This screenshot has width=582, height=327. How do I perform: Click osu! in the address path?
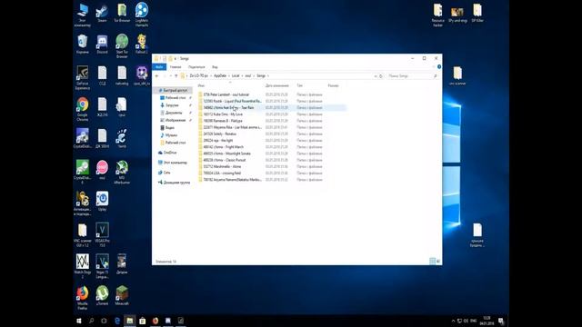pyautogui.click(x=248, y=75)
